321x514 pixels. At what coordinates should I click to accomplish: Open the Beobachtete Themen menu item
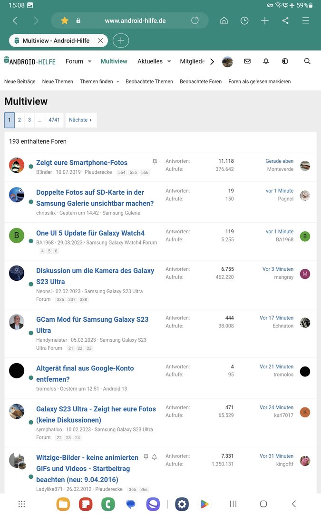tap(149, 82)
